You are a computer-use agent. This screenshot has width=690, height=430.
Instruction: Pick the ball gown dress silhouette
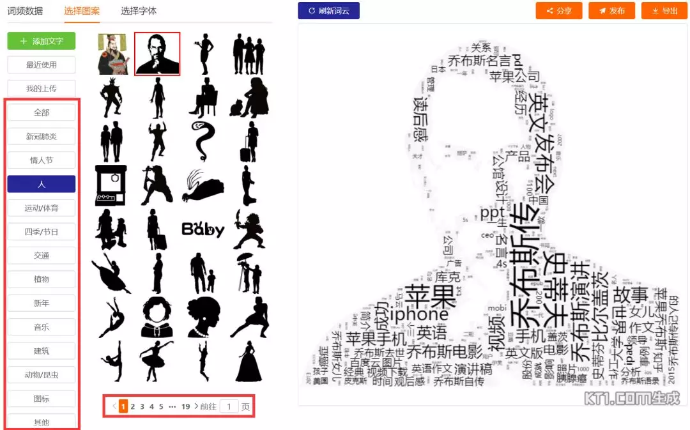click(249, 361)
